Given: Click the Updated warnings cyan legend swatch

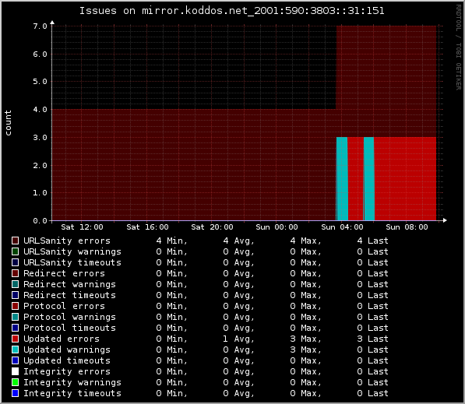Looking at the screenshot, I should tap(15, 350).
